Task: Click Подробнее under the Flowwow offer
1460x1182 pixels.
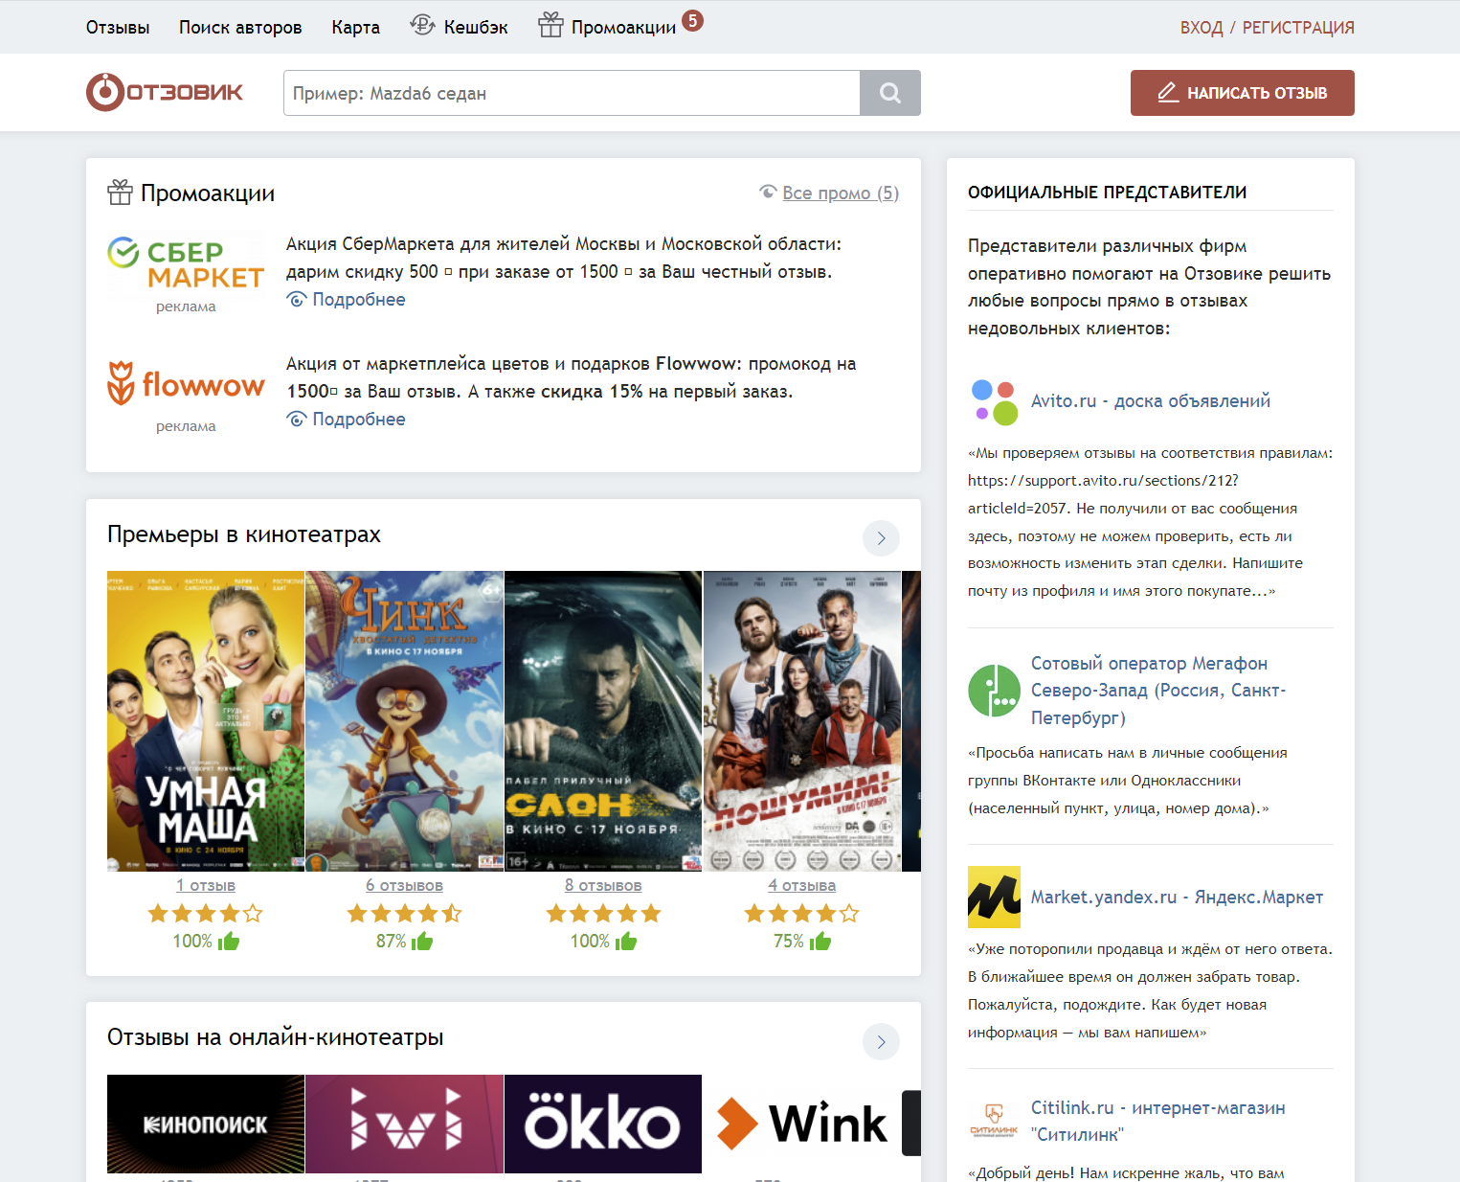Action: [359, 420]
